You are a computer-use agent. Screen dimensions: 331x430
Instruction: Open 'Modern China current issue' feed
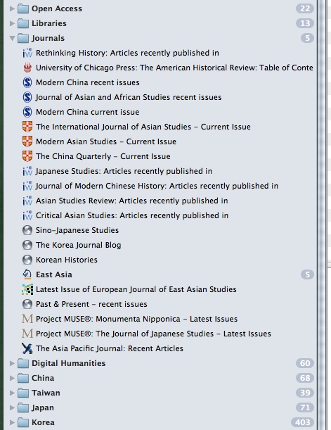88,112
